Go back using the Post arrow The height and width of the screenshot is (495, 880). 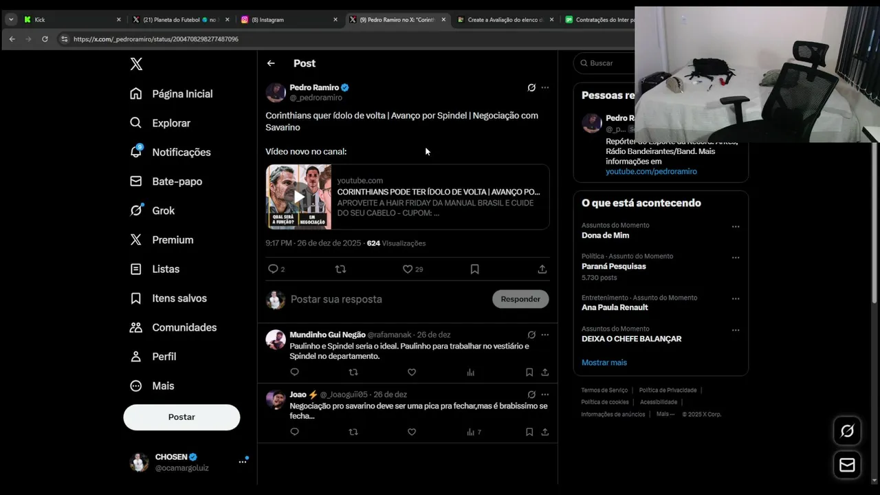pyautogui.click(x=271, y=63)
